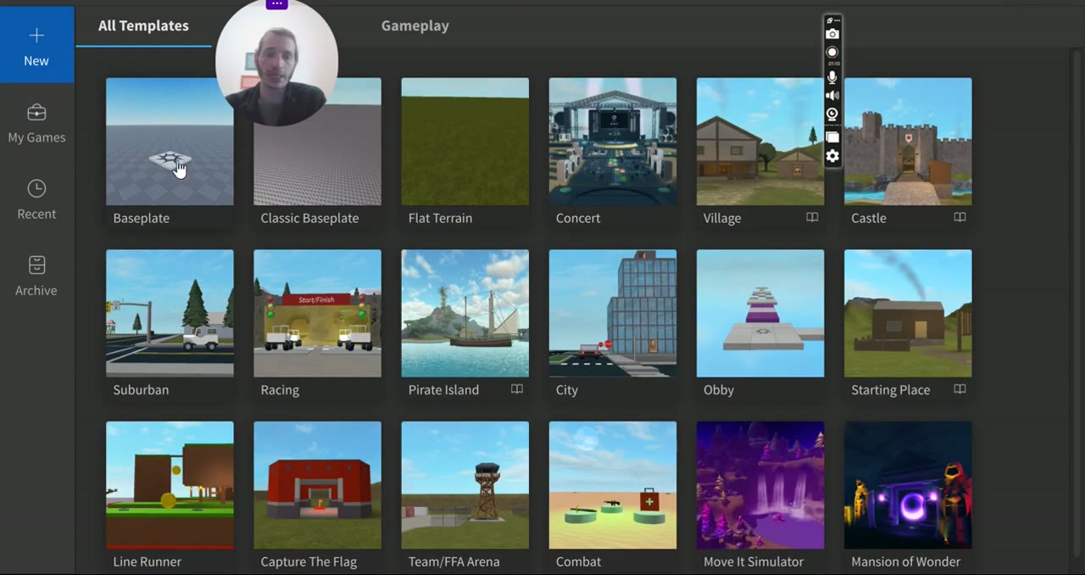Select the Team/FFA Arena template
This screenshot has height=575, width=1085.
[465, 485]
